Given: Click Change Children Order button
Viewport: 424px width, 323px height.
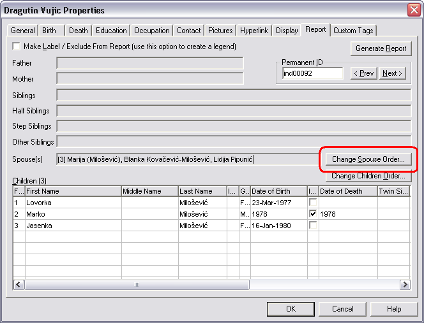Looking at the screenshot, I should tap(368, 176).
